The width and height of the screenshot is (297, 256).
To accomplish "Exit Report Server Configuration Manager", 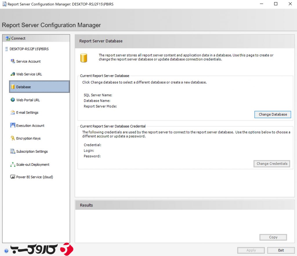I will (281, 250).
